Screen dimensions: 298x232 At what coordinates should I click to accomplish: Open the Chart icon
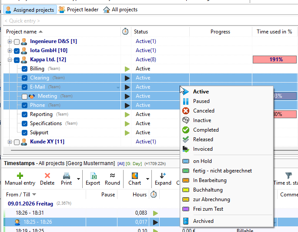tap(134, 176)
